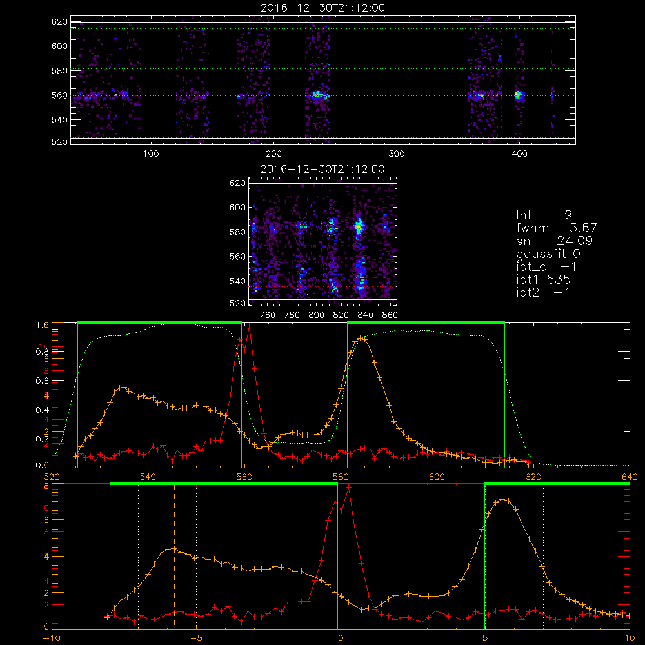
Task: Click x-axis label 300 on top spectrogram
Action: (397, 154)
